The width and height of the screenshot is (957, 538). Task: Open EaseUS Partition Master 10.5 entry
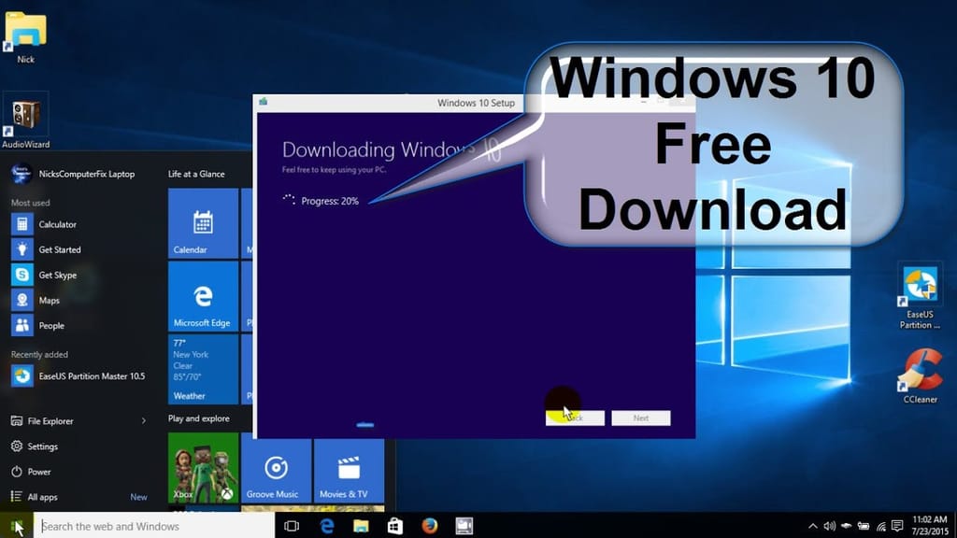(x=79, y=375)
